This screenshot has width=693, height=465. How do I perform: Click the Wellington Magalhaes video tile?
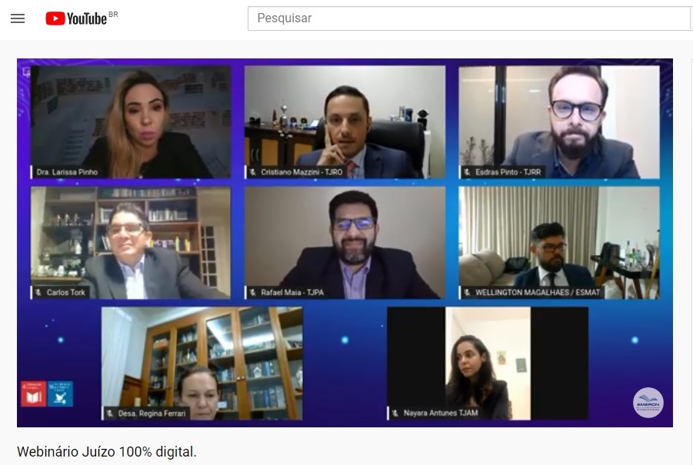click(x=559, y=242)
